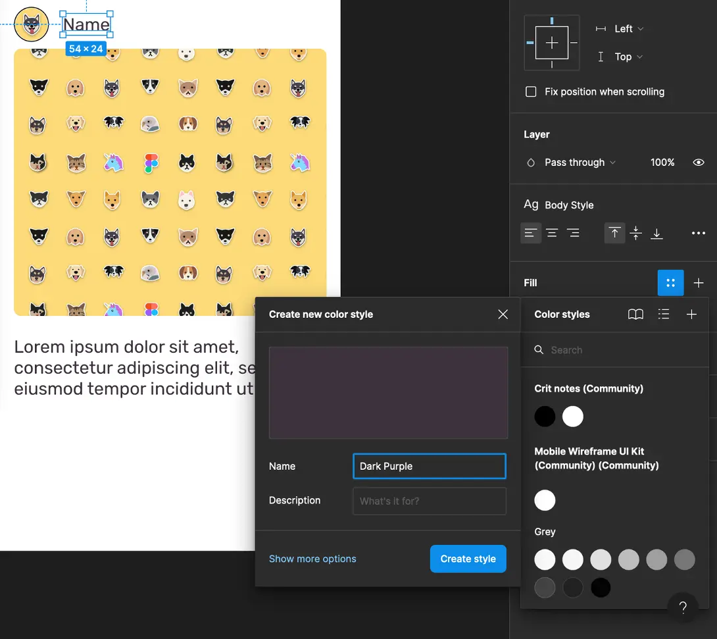The image size is (717, 639).
Task: Select the dog avatar on canvas
Action: pyautogui.click(x=32, y=24)
